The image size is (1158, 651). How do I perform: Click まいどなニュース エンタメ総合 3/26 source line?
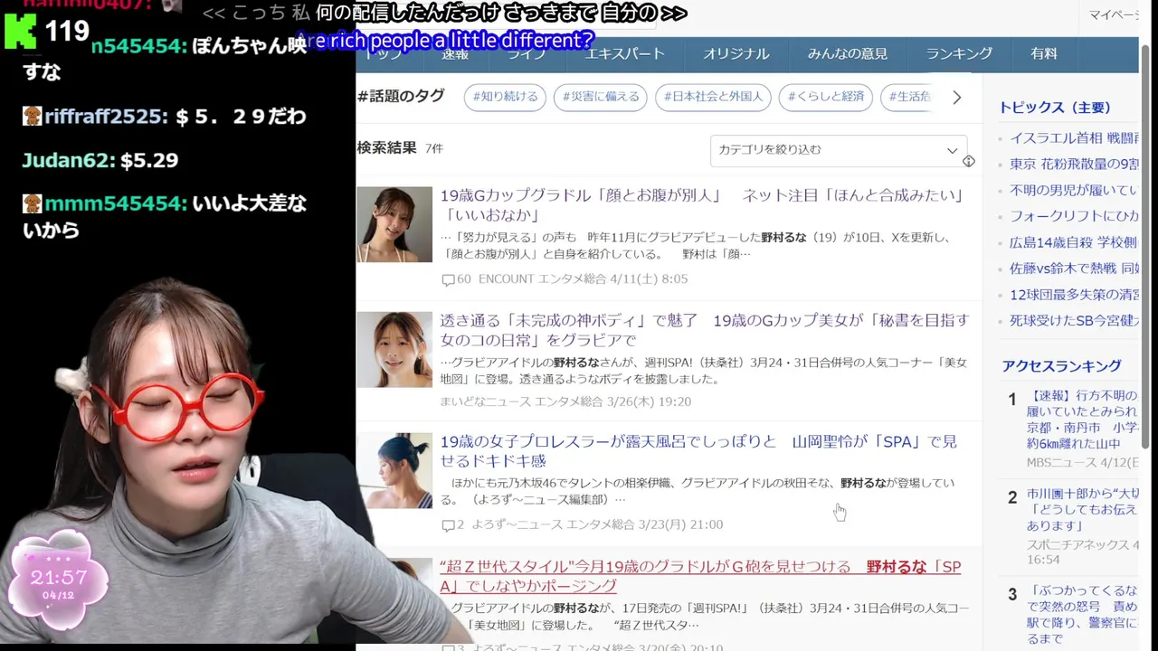click(565, 401)
